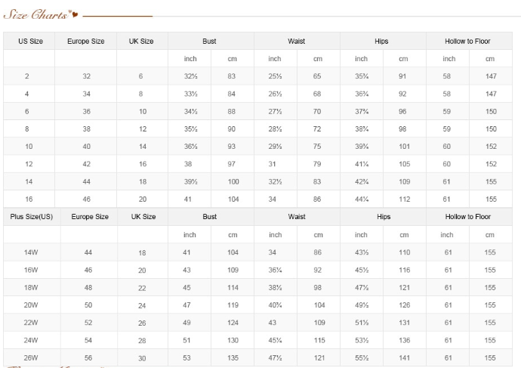Click the 147 cm cell in US size 2 row
The width and height of the screenshot is (521, 368).
[491, 76]
